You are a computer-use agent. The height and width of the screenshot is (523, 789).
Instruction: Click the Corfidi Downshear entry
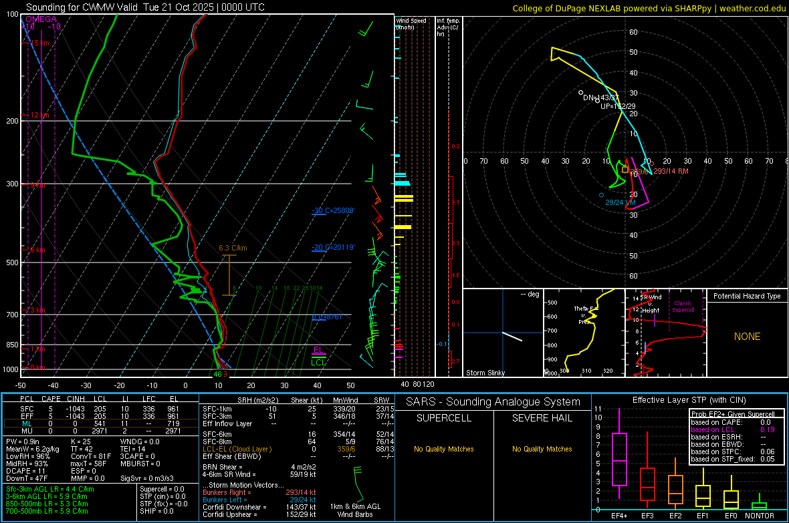(x=259, y=507)
